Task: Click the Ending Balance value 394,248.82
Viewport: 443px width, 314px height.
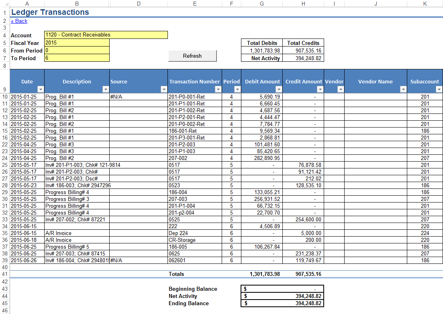Action: click(282, 303)
